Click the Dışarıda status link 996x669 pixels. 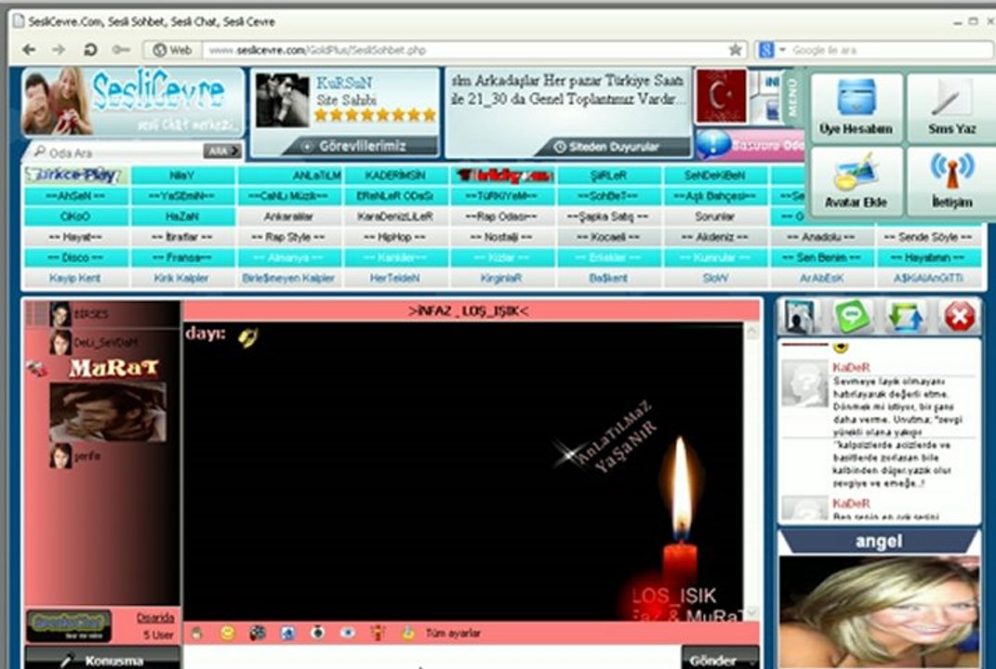[155, 617]
